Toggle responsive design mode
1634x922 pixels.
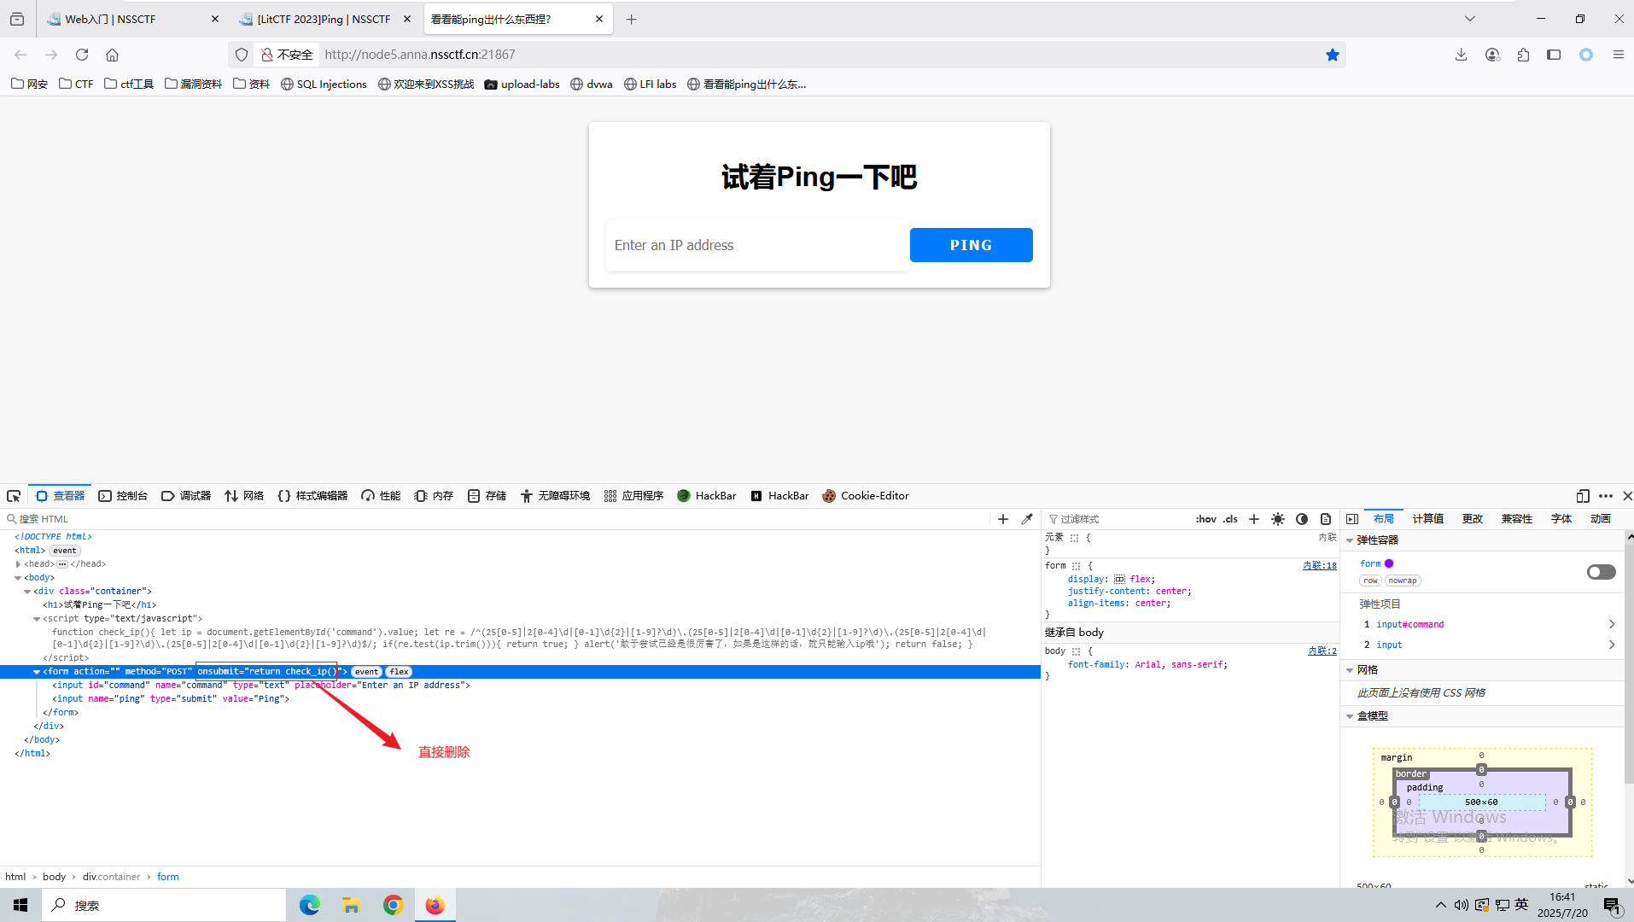click(x=1582, y=496)
